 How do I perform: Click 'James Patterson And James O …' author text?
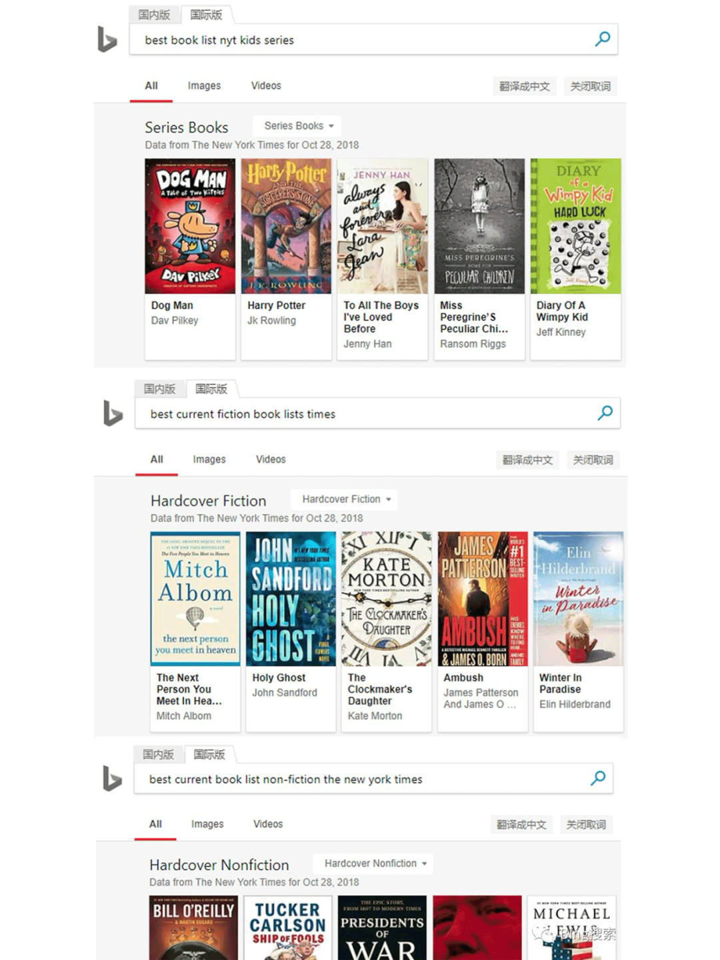[x=481, y=699]
